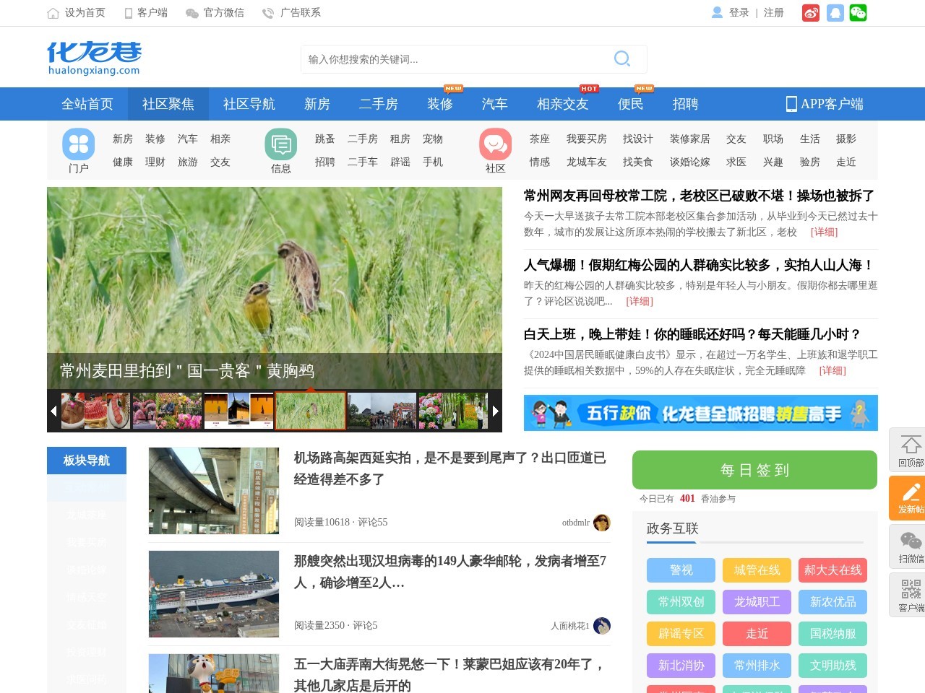Open the 二手房 nav tab
The image size is (925, 693).
[379, 104]
